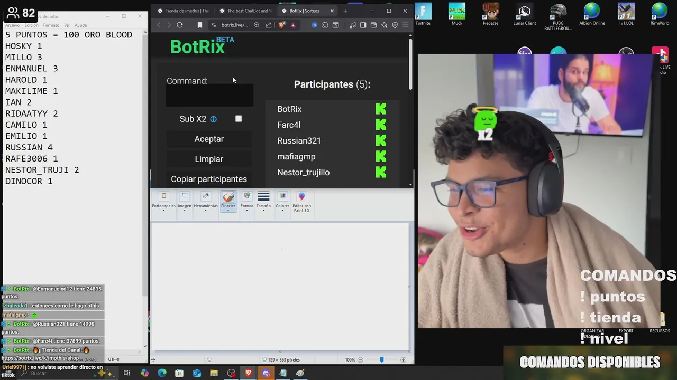Click the Task View taskbar icon
This screenshot has height=380, width=677.
point(127,373)
